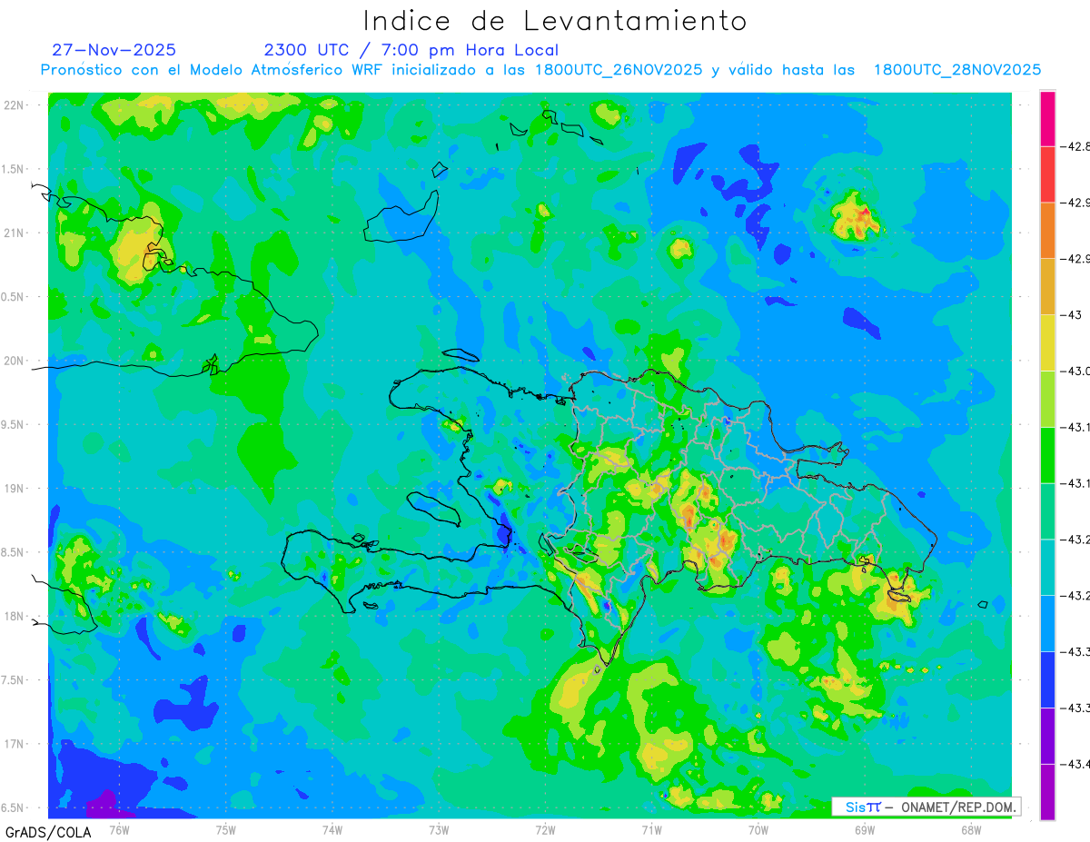1090x842 pixels.
Task: Click the "SisTT - ONAMET/REP.DOM." box
Action: [x=926, y=807]
